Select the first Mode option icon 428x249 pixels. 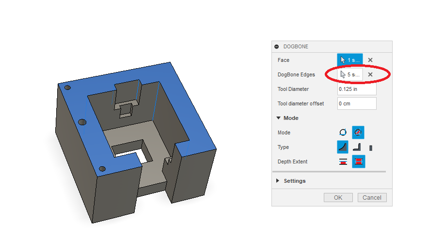(x=343, y=132)
